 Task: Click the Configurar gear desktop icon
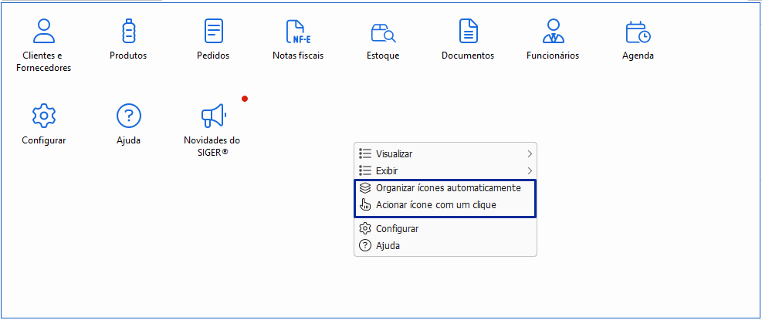[x=44, y=116]
